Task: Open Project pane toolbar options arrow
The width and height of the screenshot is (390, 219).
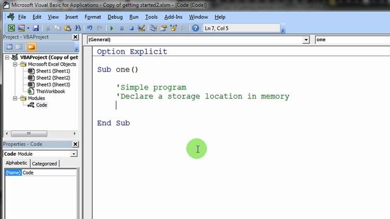Action: [77, 49]
